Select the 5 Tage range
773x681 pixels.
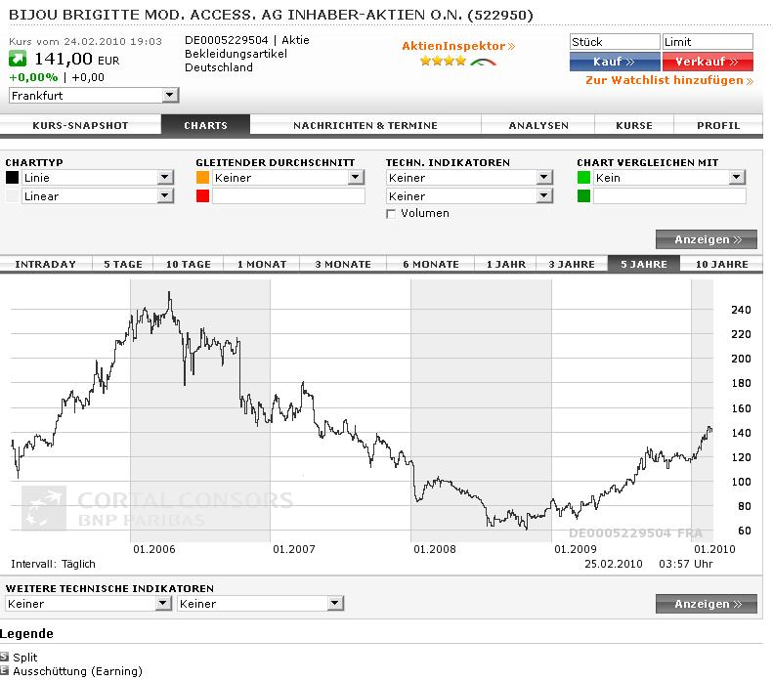[123, 264]
